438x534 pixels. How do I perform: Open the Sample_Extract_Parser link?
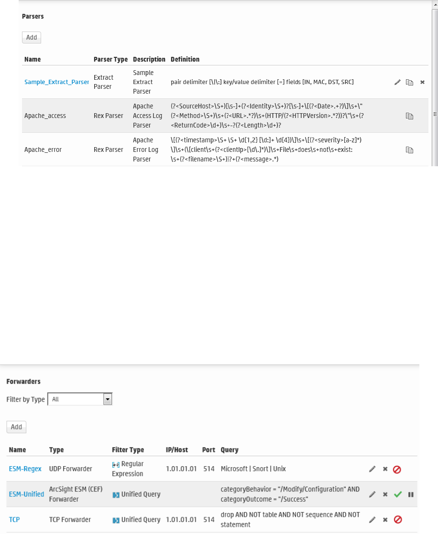pos(56,82)
